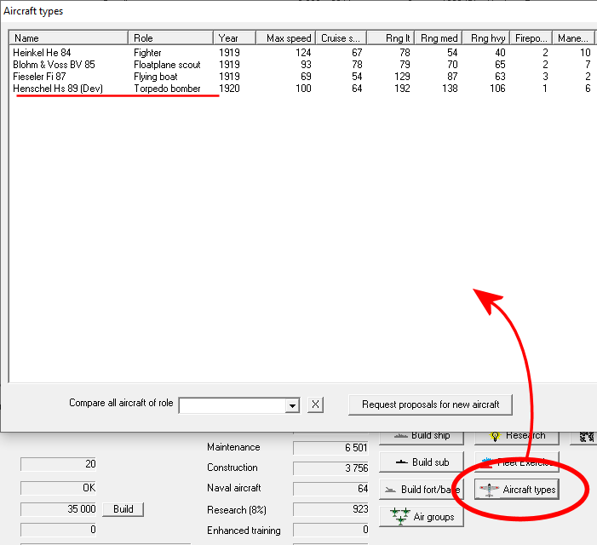Click the Build ship button
This screenshot has width=597, height=545.
point(422,437)
